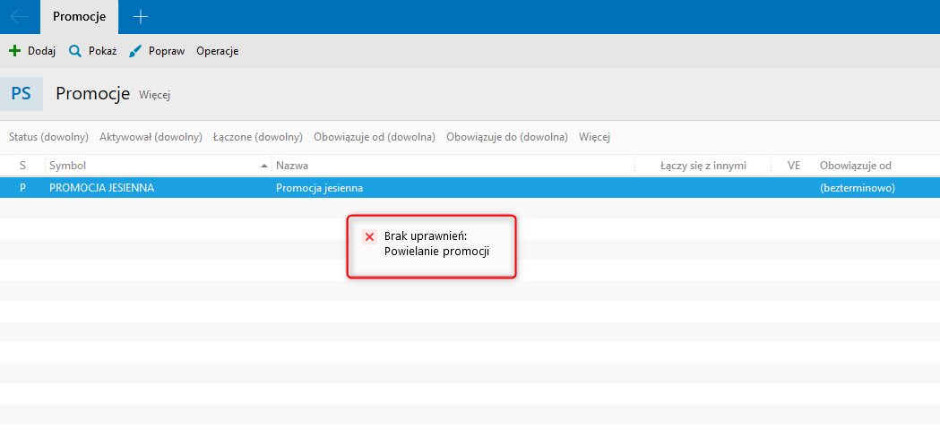Click the (bezterminowo) cell

[x=858, y=188]
